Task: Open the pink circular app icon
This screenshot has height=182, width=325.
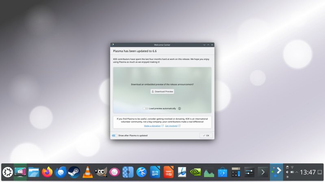Action: tap(115, 172)
